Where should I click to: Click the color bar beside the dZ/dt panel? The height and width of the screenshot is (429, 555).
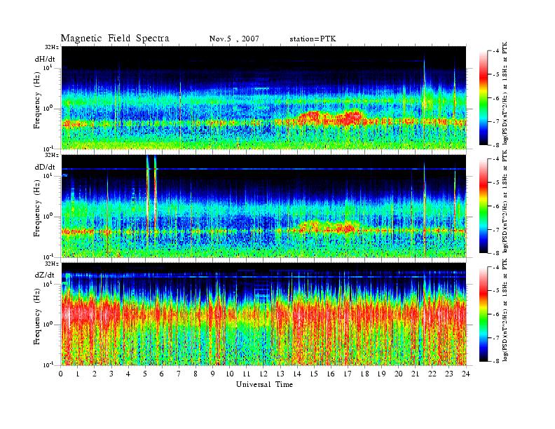click(483, 314)
